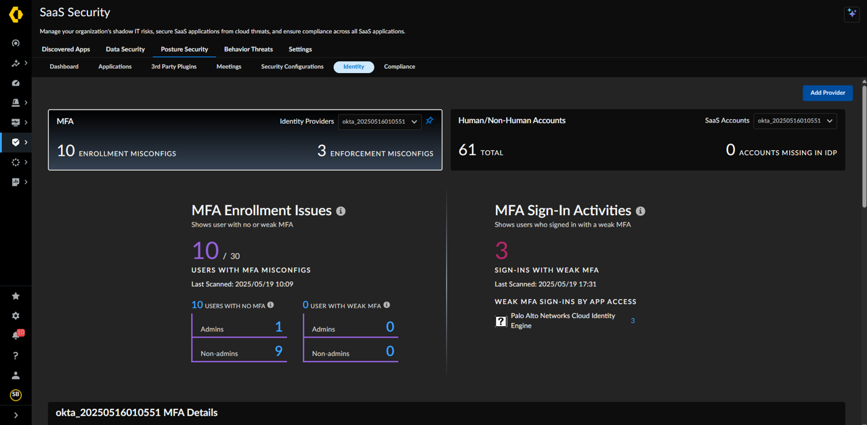Open the dotted circle sidebar icon

tap(16, 162)
